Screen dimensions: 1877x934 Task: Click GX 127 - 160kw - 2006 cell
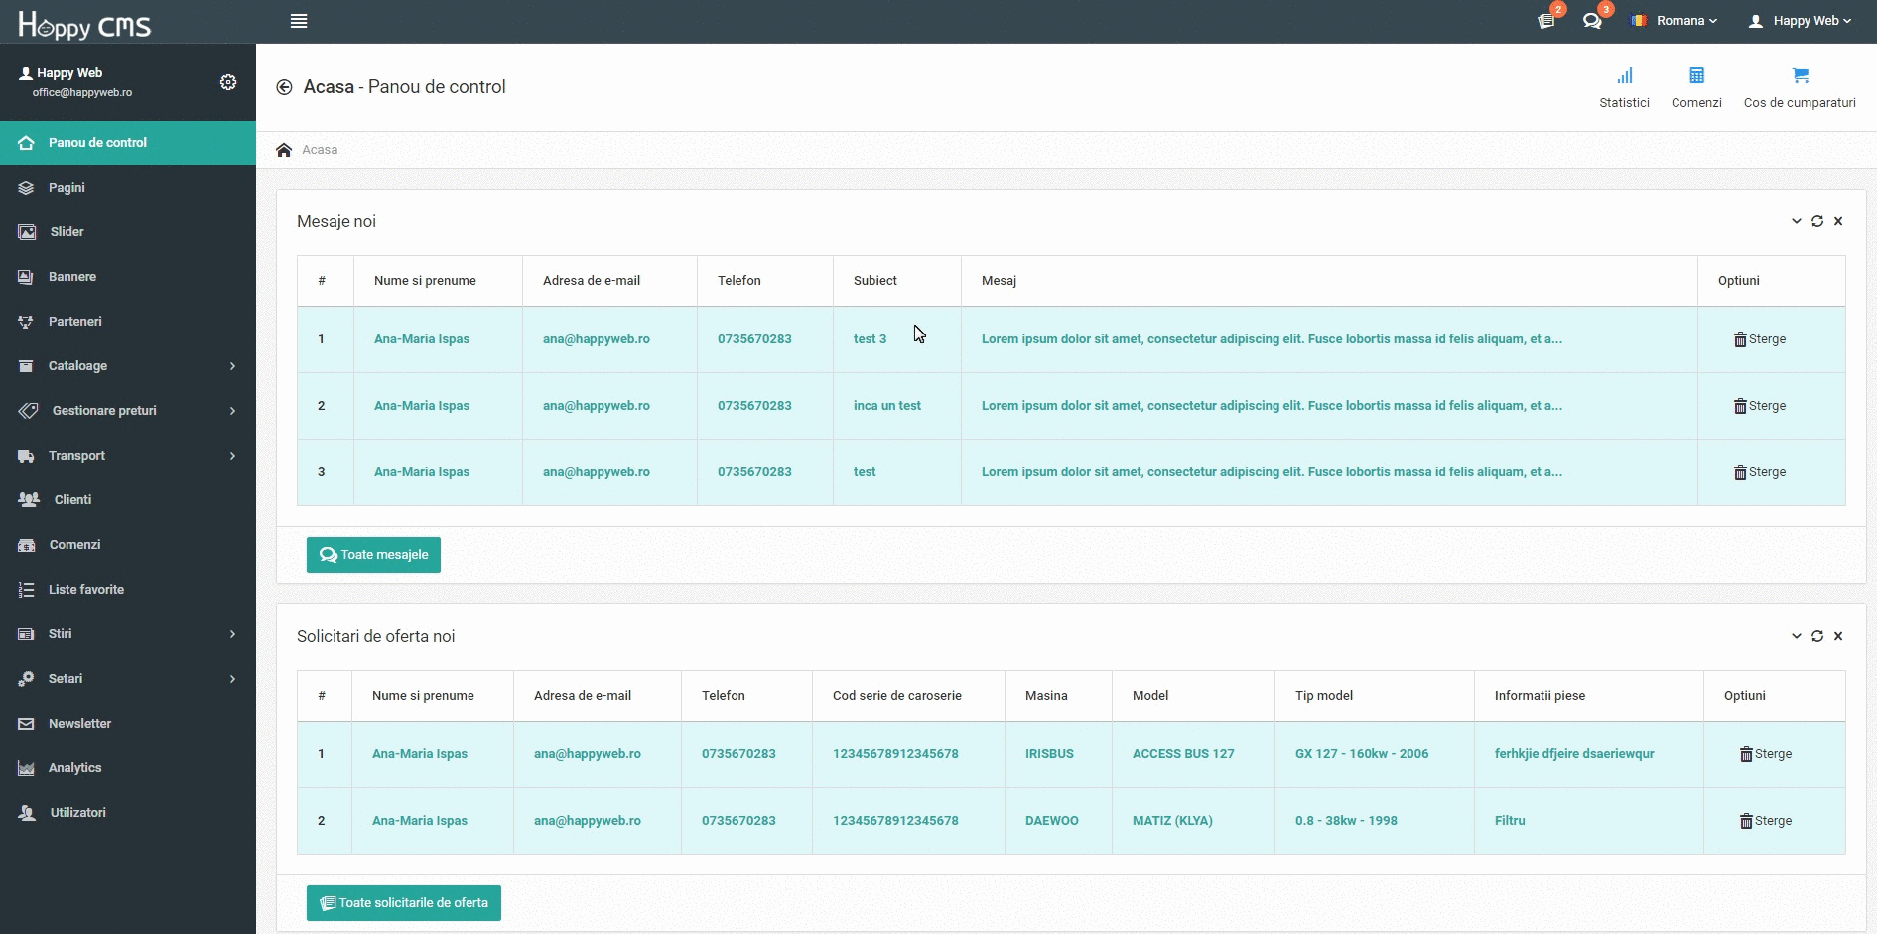[1362, 754]
